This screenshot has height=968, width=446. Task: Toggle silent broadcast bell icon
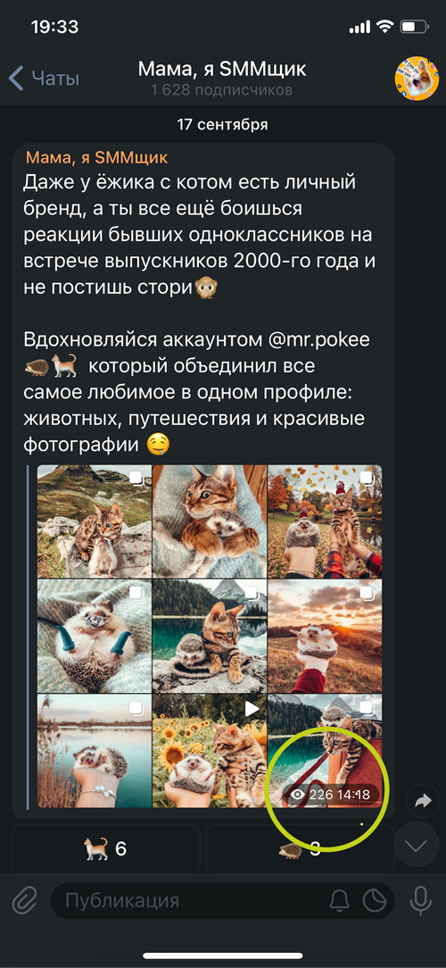coord(339,901)
